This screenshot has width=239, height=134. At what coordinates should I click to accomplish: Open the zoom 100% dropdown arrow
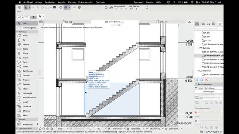pos(67,129)
